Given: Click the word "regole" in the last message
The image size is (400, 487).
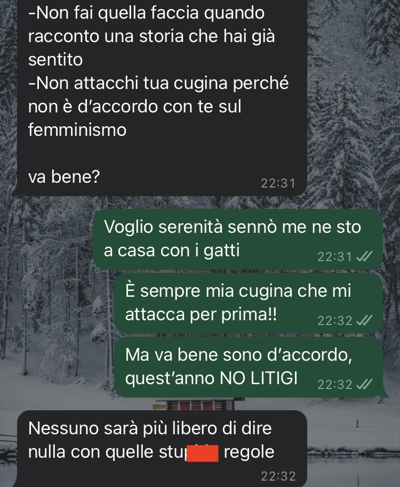Looking at the screenshot, I should coord(249,452).
